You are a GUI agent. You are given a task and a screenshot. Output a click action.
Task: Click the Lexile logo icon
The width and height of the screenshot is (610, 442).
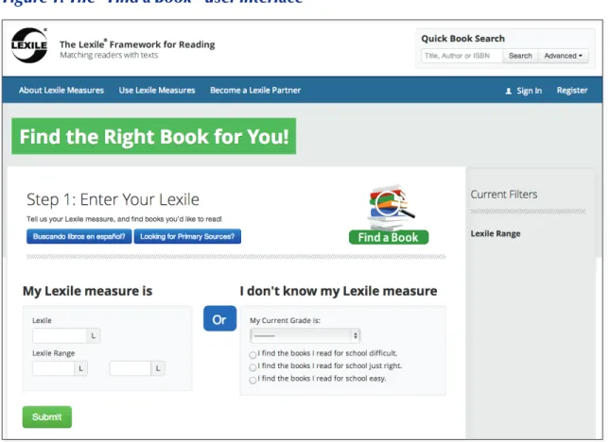(29, 45)
